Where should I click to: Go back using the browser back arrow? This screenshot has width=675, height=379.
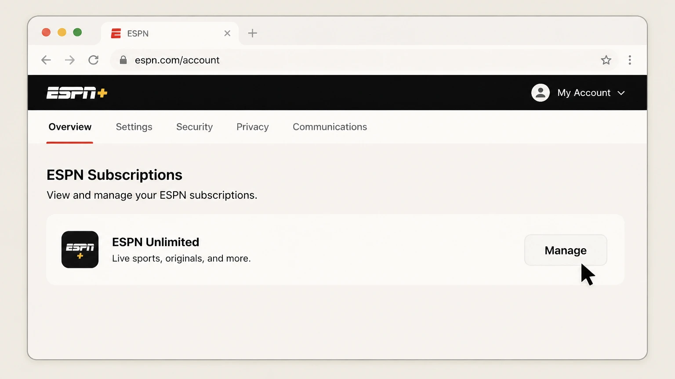[x=46, y=60]
